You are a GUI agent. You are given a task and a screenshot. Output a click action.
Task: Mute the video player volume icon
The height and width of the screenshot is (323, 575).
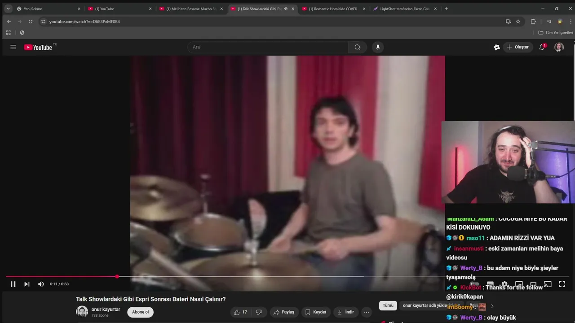tap(41, 284)
